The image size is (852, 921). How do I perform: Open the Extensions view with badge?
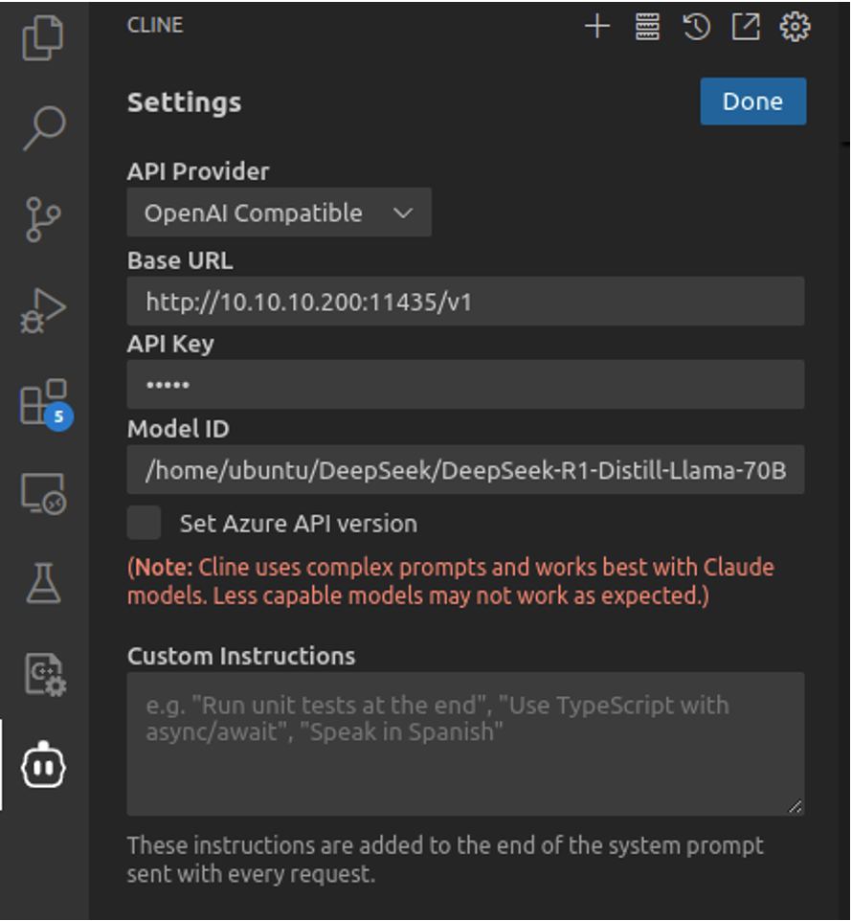[x=44, y=402]
